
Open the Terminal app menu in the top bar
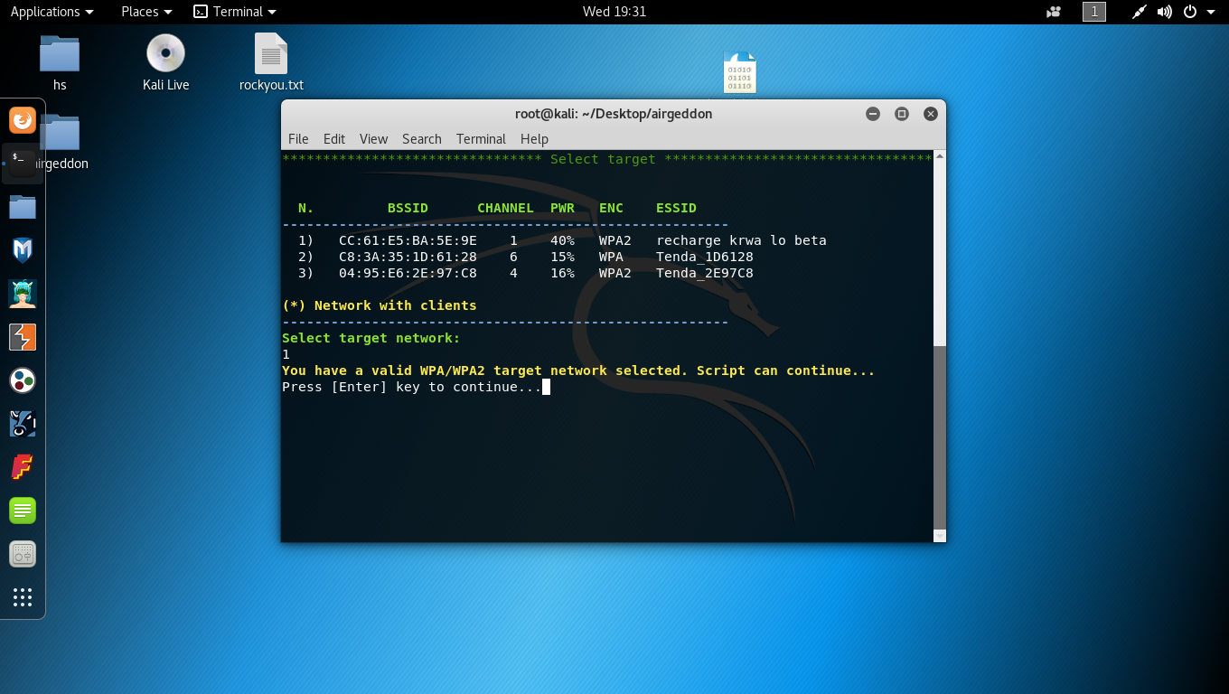235,12
